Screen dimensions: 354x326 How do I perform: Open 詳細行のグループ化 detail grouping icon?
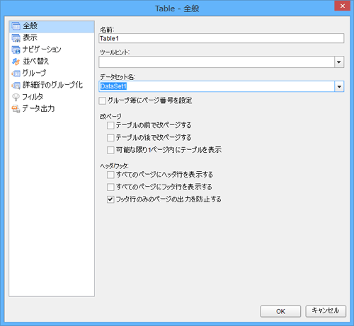pos(16,86)
